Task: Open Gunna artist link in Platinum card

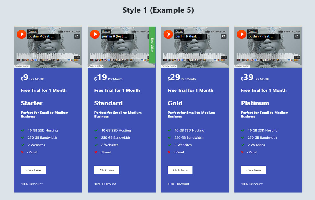Action: pos(253,31)
